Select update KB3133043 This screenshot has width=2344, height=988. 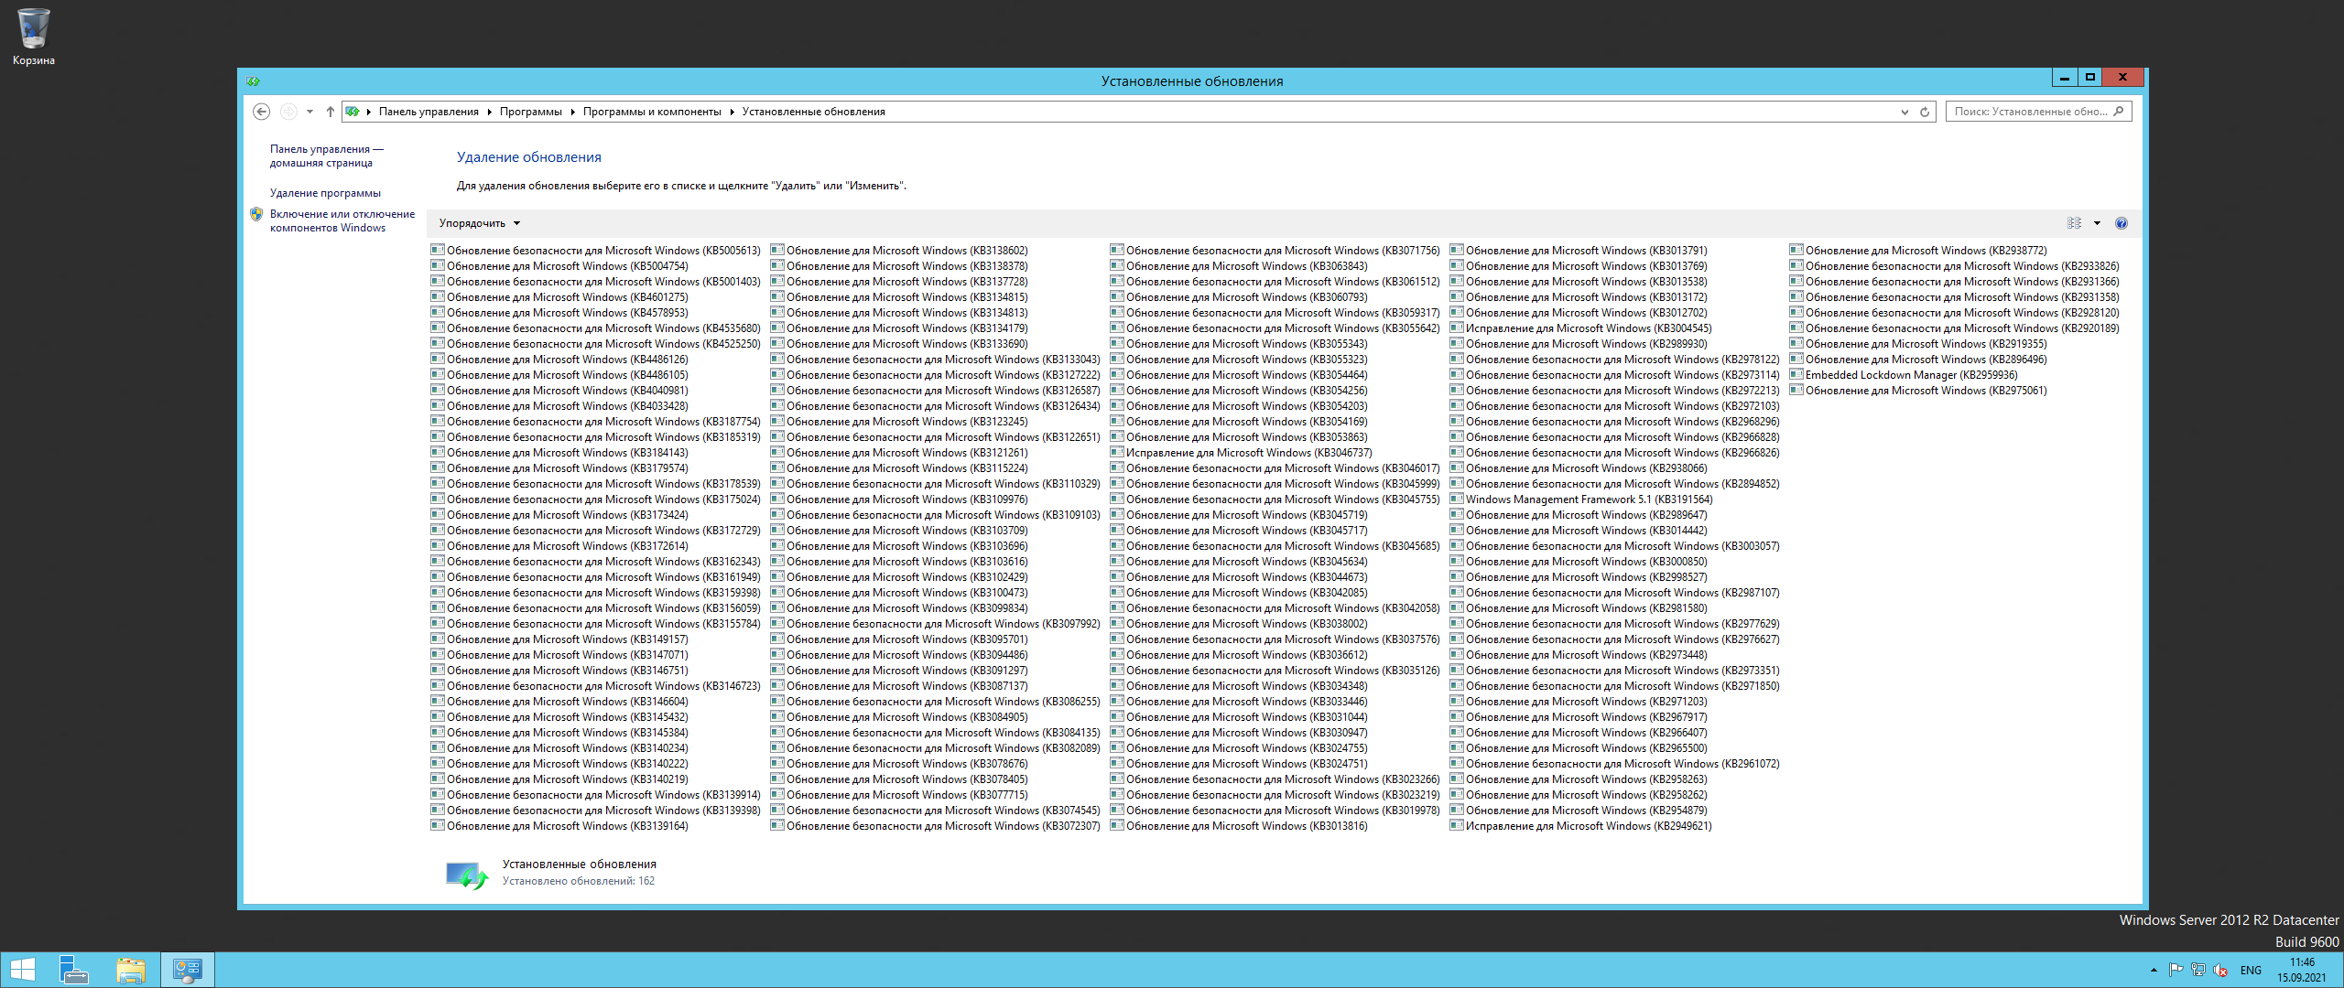[936, 360]
